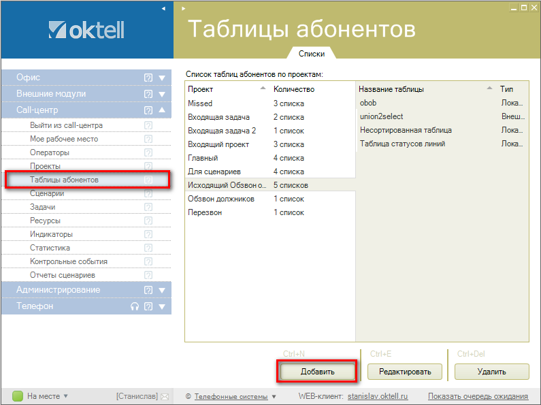Screen dimensions: 541x405
Task: Expand the Офис section arrow
Action: tap(162, 78)
